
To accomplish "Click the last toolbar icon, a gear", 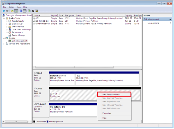I will point(37,11).
